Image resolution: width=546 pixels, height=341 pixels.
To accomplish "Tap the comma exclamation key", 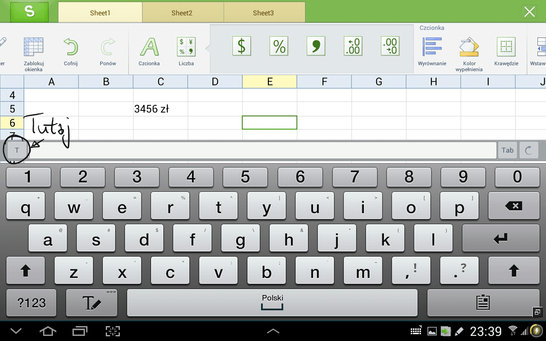I will tap(411, 271).
